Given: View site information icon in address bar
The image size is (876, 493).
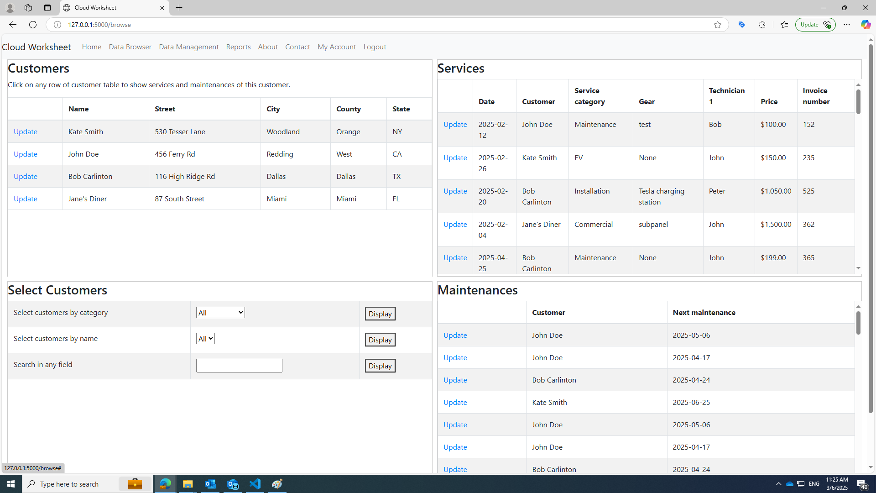Looking at the screenshot, I should click(57, 25).
